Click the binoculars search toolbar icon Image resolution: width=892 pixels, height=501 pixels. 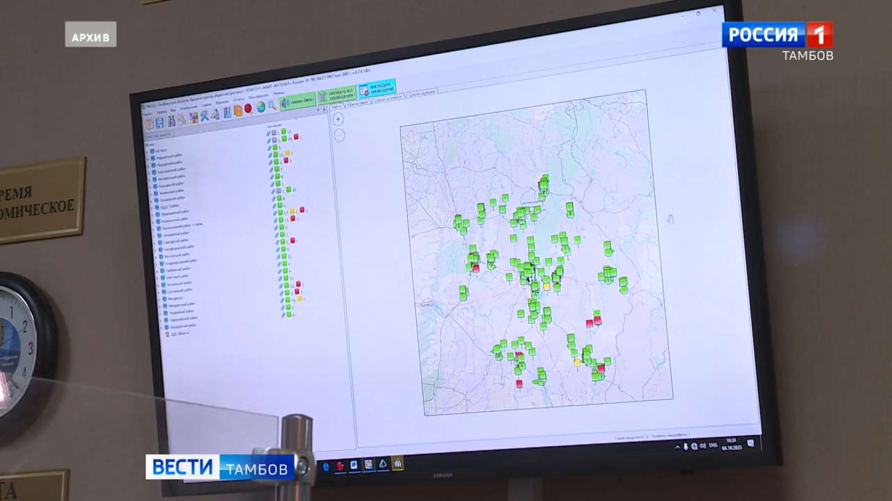[x=171, y=121]
